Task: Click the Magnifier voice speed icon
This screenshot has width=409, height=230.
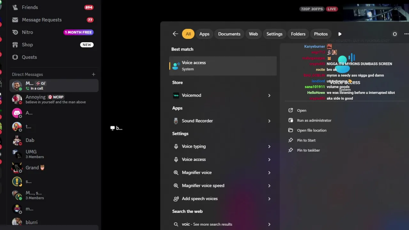Action: tap(176, 186)
